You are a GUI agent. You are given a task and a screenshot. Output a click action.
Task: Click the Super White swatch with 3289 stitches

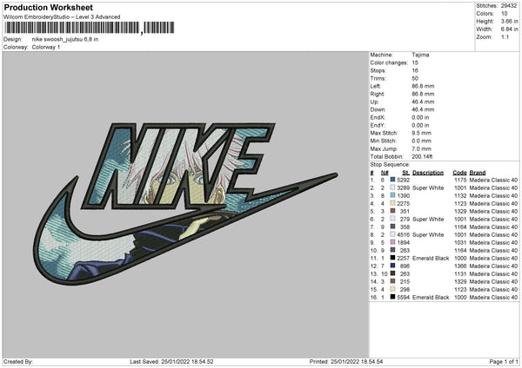(393, 187)
